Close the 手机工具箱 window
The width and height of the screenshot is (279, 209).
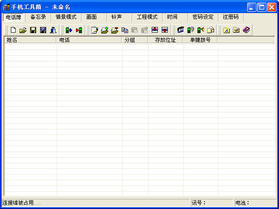click(x=272, y=7)
